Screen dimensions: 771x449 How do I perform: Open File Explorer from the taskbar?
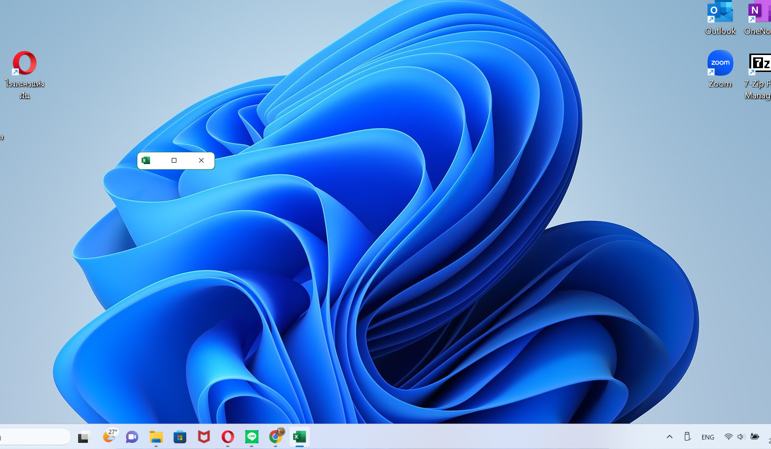click(x=156, y=437)
